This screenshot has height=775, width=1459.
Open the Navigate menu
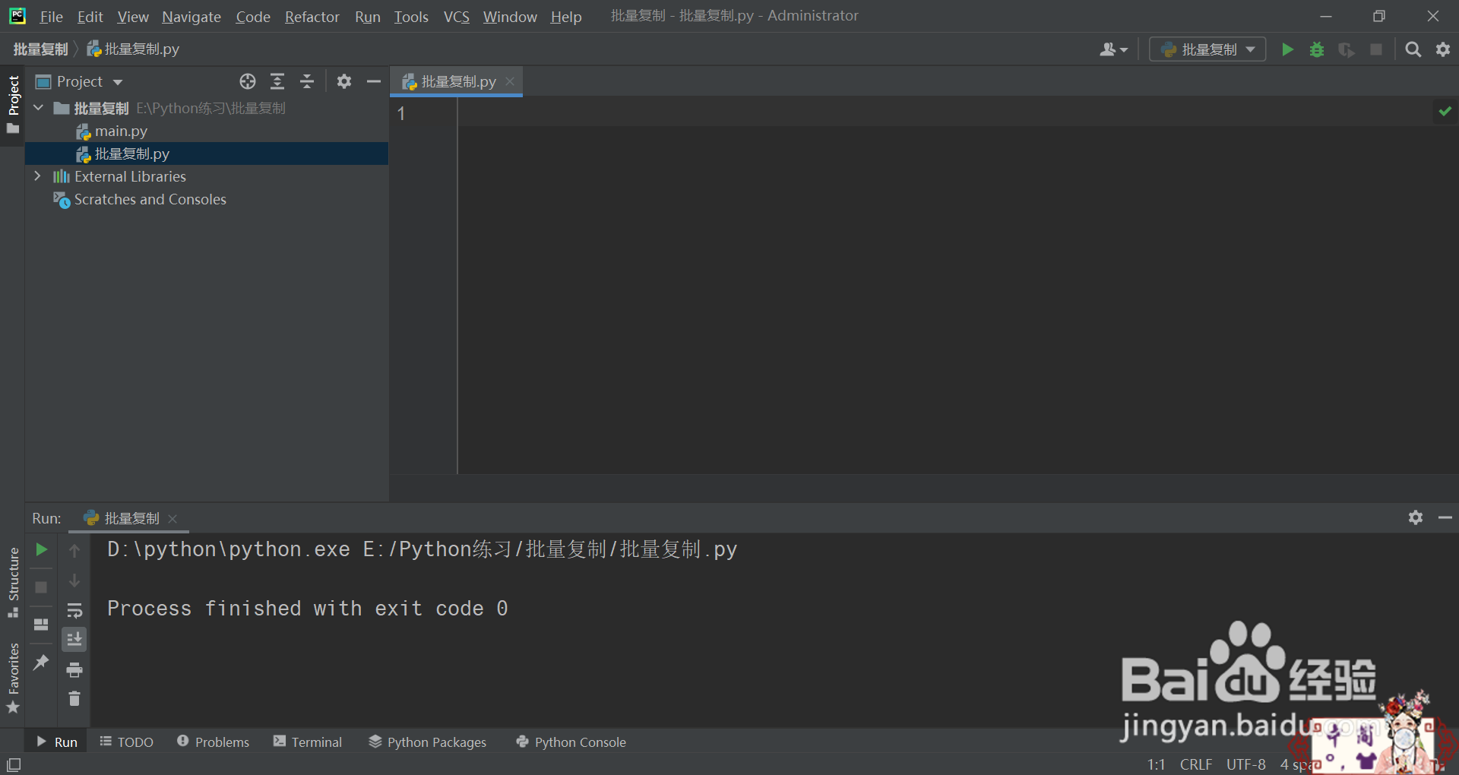point(191,17)
